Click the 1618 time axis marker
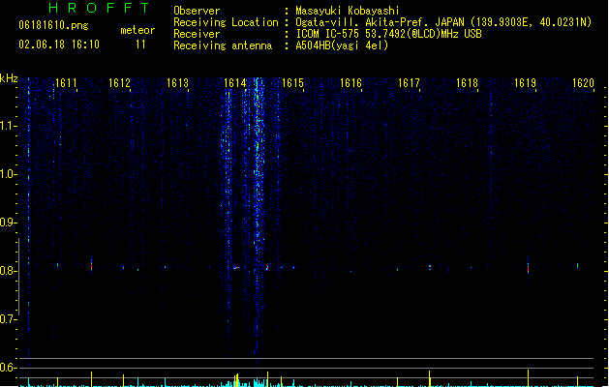 467,83
